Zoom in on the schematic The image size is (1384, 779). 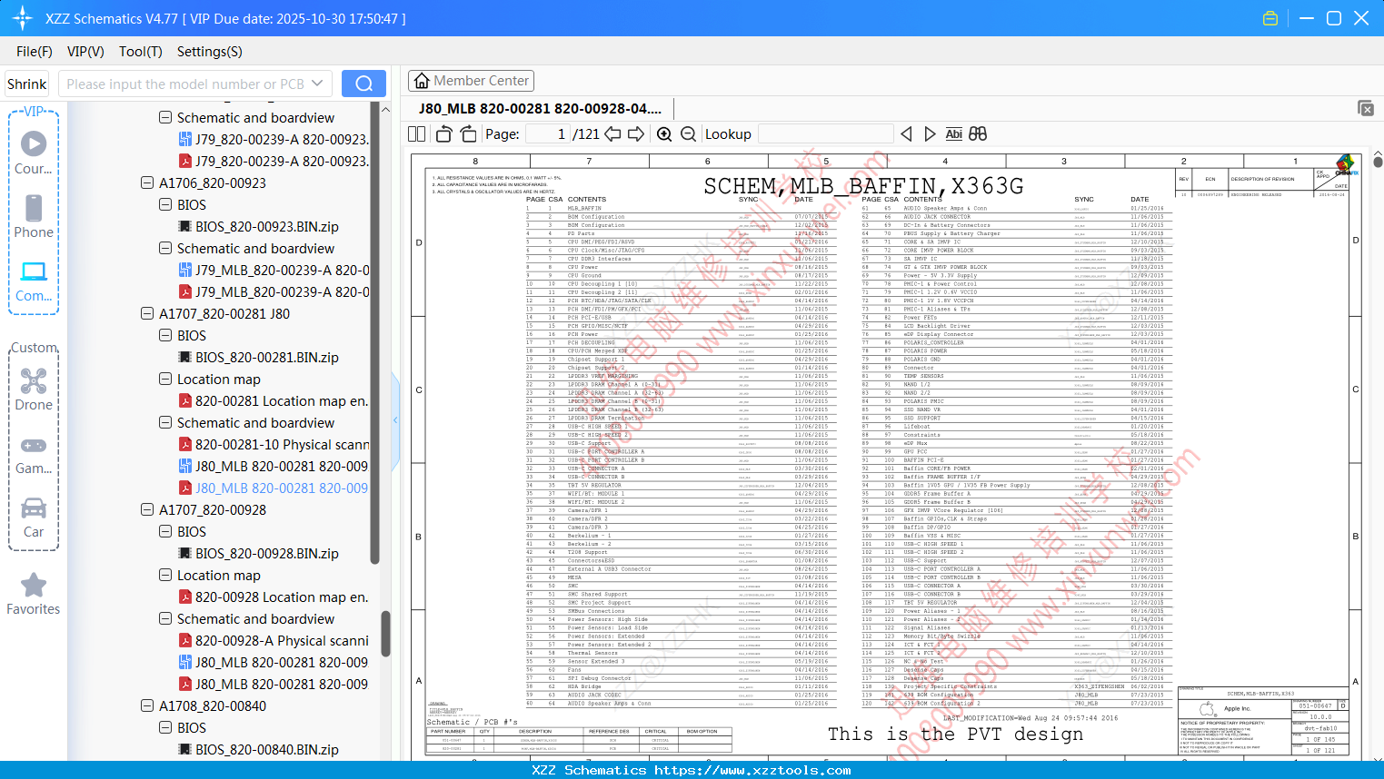(664, 134)
